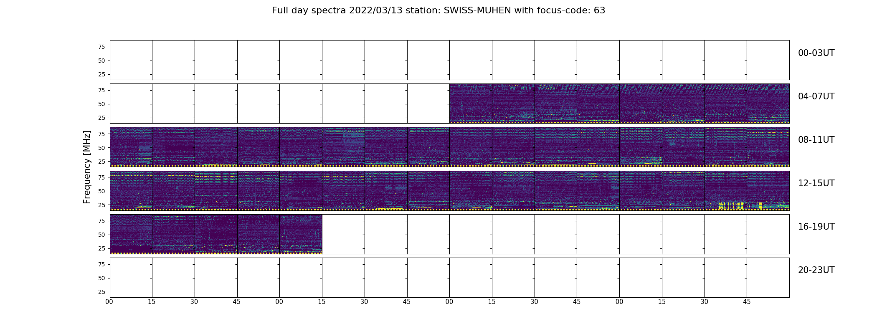The height and width of the screenshot is (334, 877).
Task: Open the first spectrogram panel in the 16-19UT row
Action: pos(131,234)
